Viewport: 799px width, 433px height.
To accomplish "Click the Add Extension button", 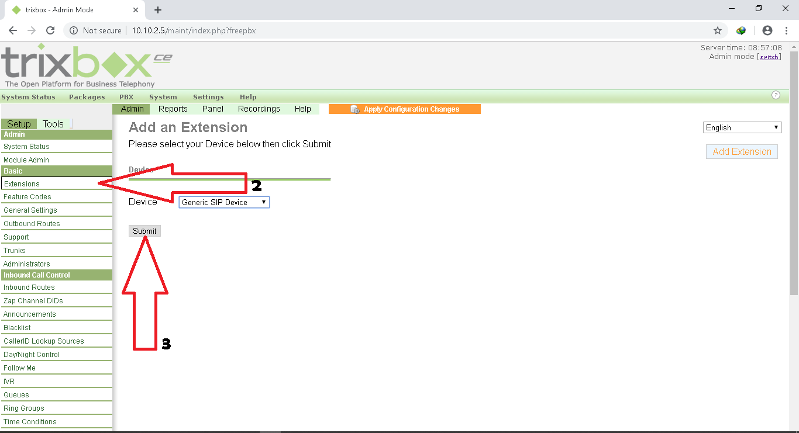I will click(x=742, y=151).
